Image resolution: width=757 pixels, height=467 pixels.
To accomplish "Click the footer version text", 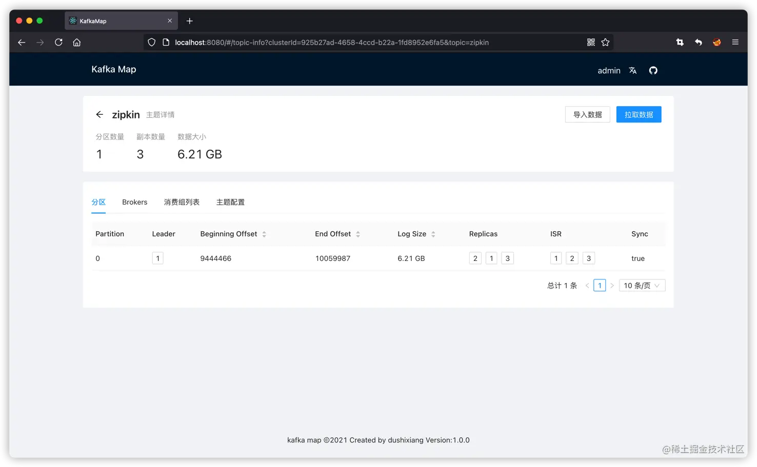I will pos(378,440).
